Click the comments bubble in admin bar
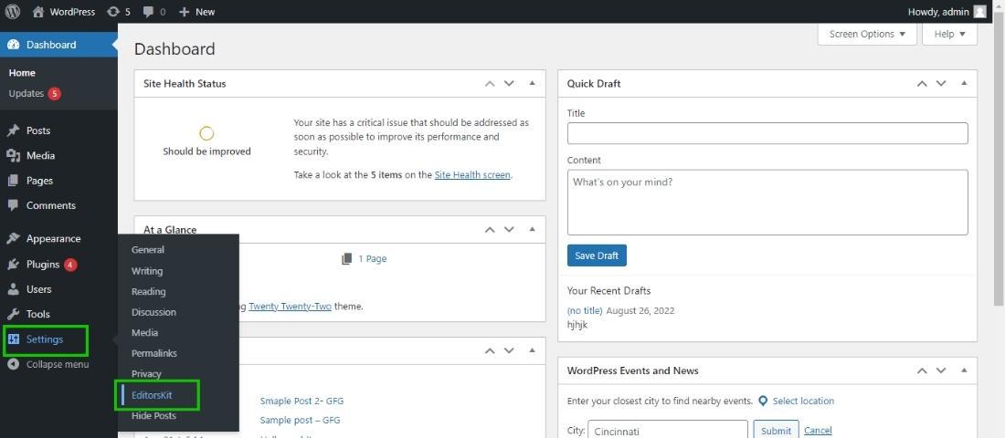 pyautogui.click(x=149, y=12)
